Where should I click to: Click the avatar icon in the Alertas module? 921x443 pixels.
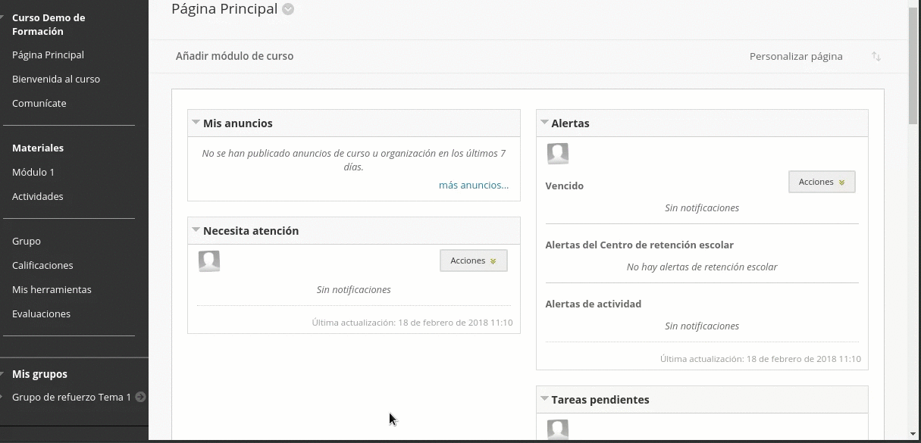point(558,154)
